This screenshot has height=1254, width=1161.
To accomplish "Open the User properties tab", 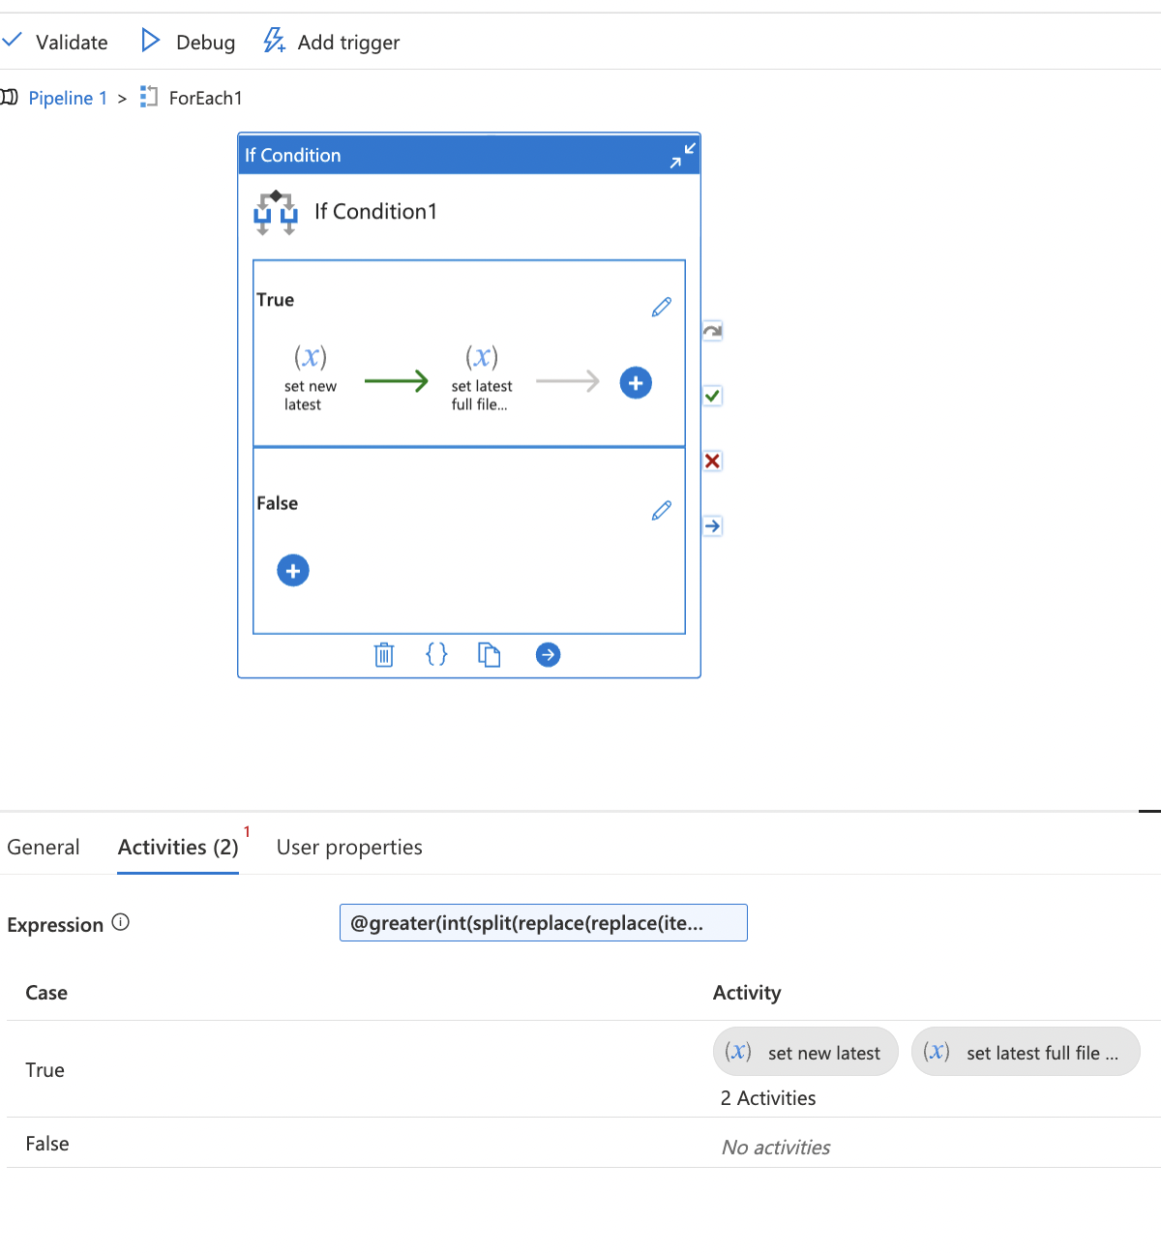I will coord(349,847).
